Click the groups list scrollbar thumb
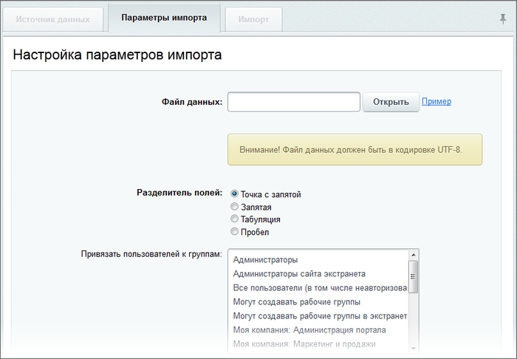The width and height of the screenshot is (517, 359). point(413,277)
